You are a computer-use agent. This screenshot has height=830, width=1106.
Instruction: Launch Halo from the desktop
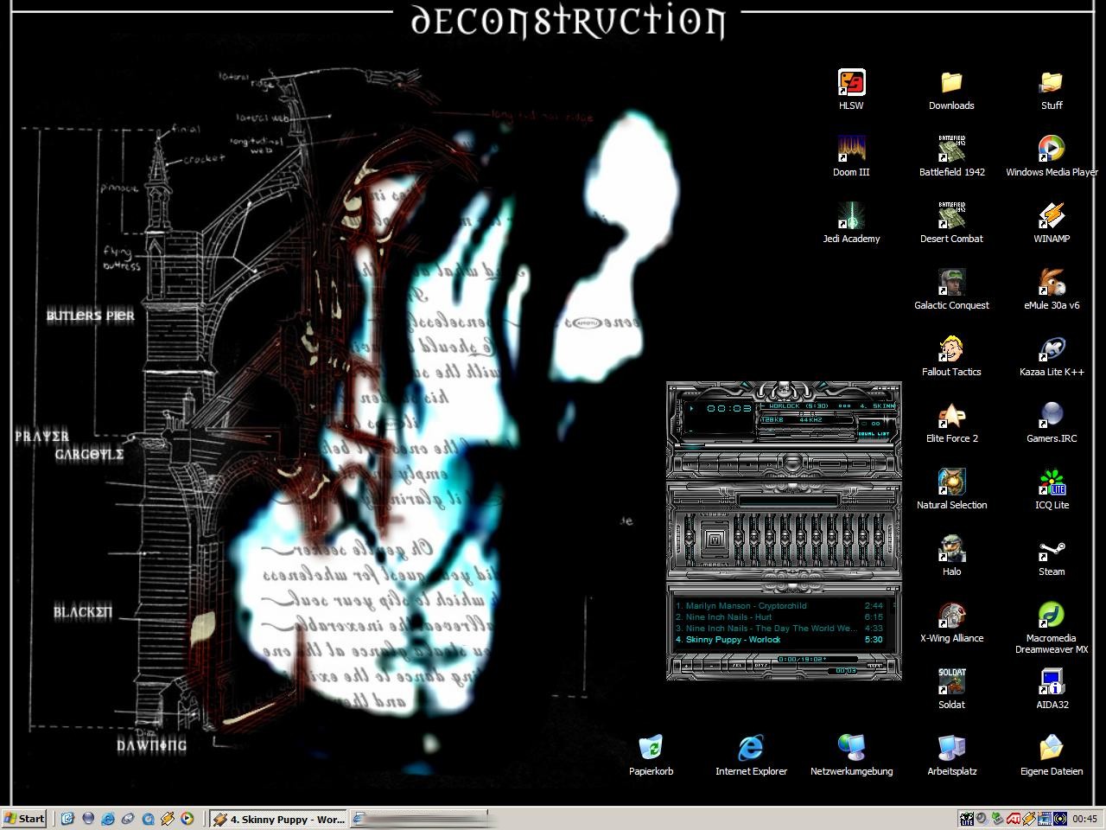[951, 556]
